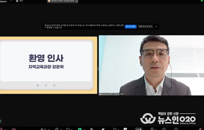Click the green share screen icon
204x130 pixels.
(80, 129)
